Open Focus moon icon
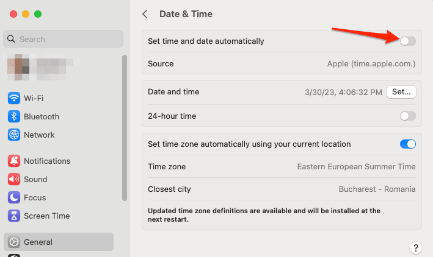This screenshot has width=433, height=257. click(x=14, y=197)
